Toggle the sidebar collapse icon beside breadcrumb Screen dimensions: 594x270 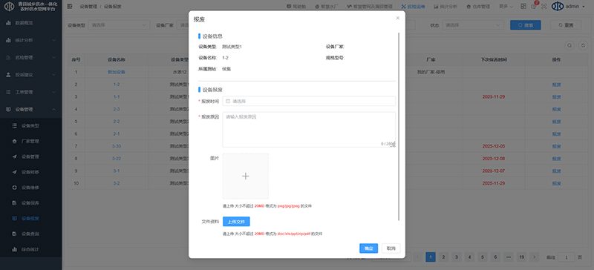[70, 7]
